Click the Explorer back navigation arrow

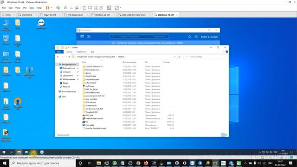click(58, 57)
